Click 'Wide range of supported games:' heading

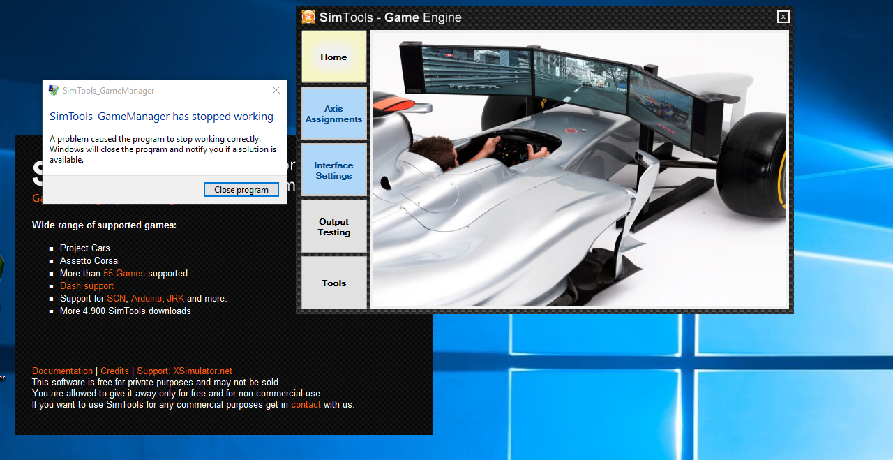coord(104,225)
